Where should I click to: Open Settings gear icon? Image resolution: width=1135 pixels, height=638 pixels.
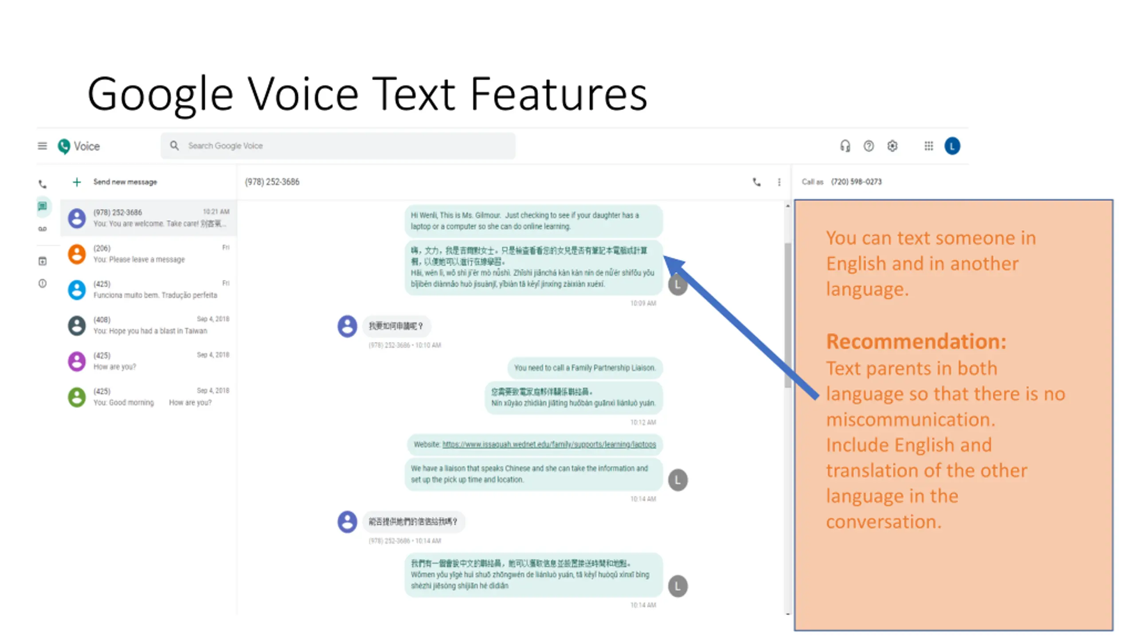point(892,146)
